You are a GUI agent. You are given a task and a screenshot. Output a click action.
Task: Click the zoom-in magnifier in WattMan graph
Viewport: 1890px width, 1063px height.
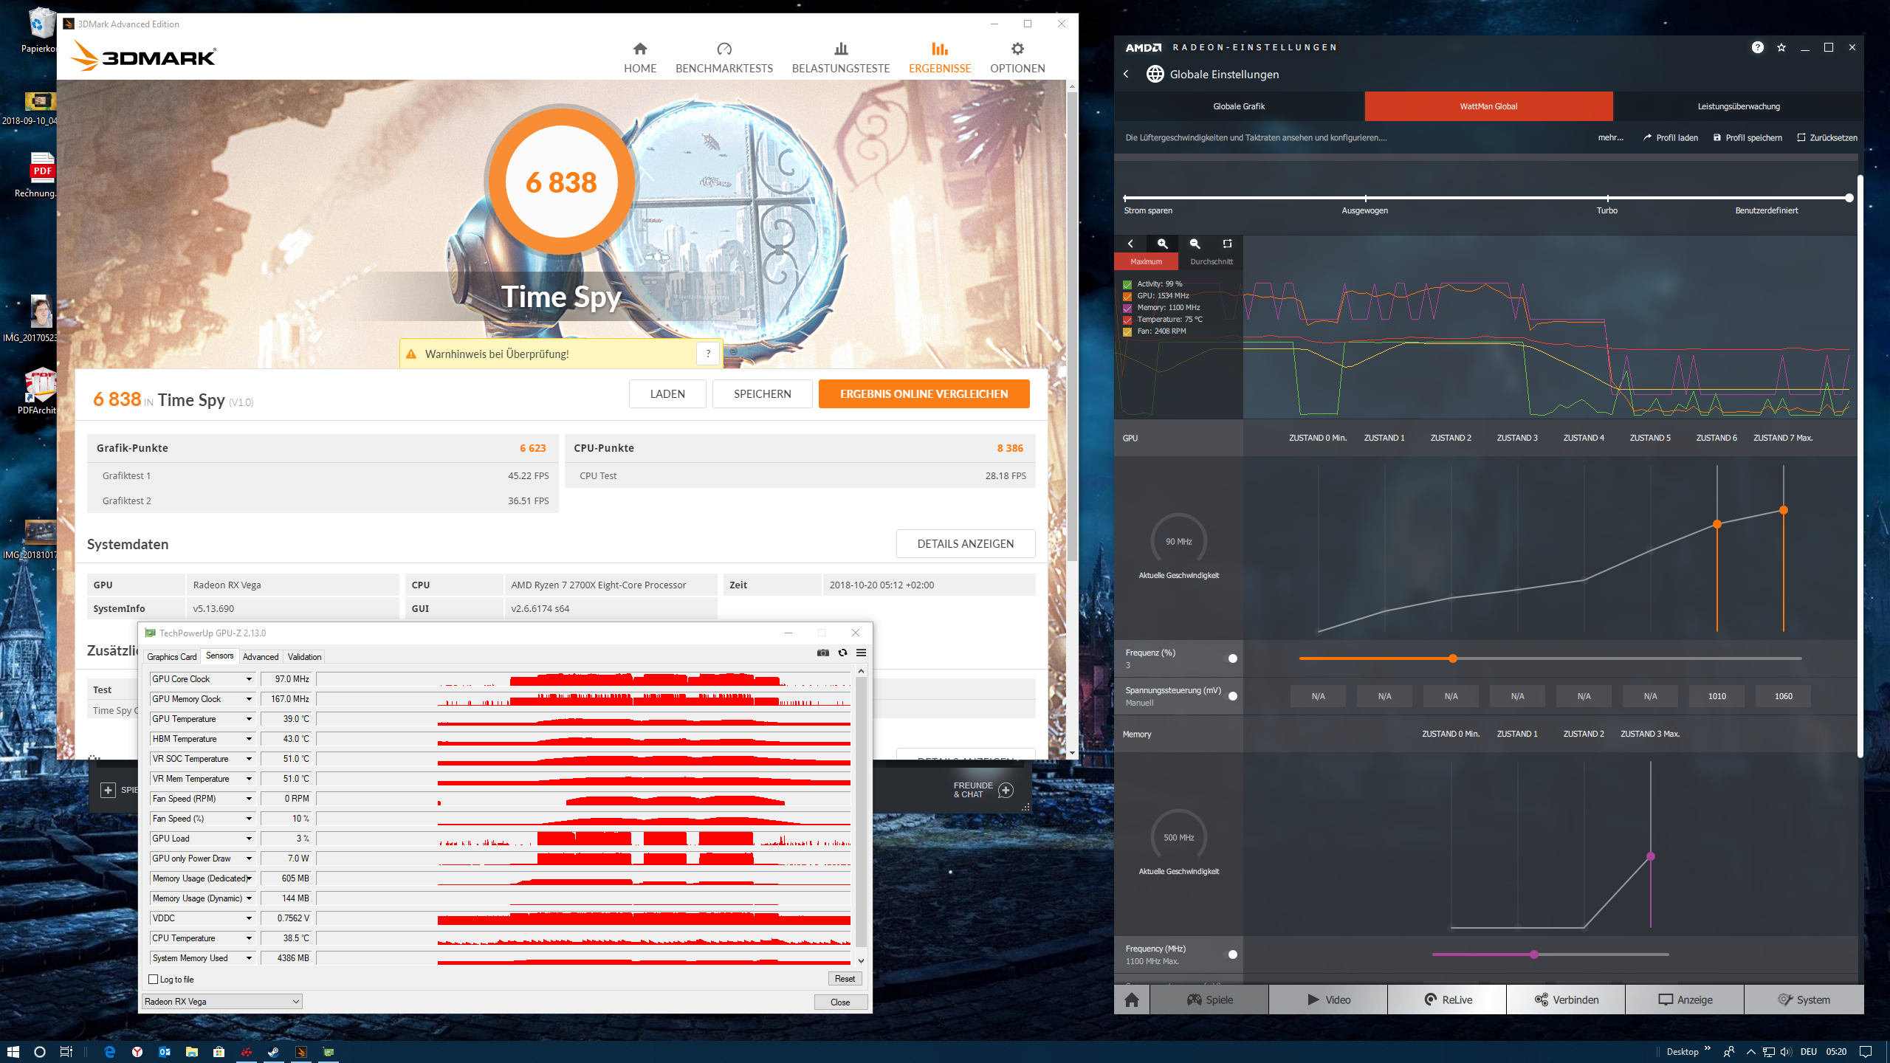coord(1162,244)
